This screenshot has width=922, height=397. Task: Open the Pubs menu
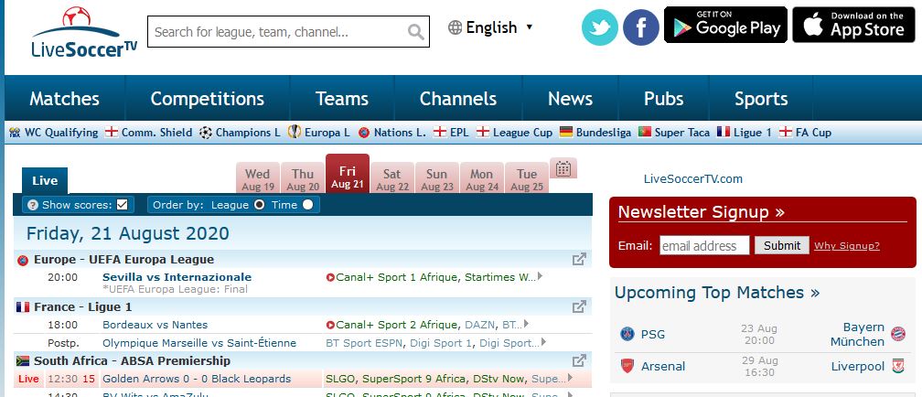(x=664, y=98)
